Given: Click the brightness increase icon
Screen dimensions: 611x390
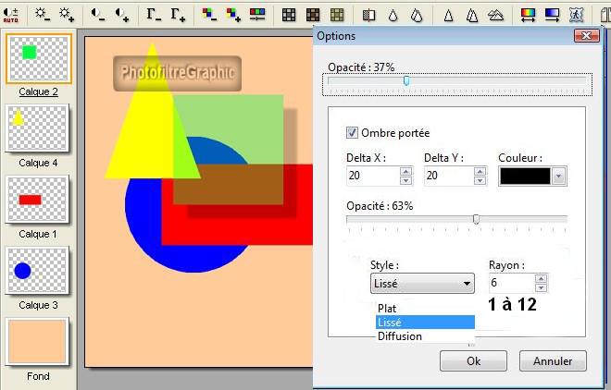Looking at the screenshot, I should pos(67,15).
